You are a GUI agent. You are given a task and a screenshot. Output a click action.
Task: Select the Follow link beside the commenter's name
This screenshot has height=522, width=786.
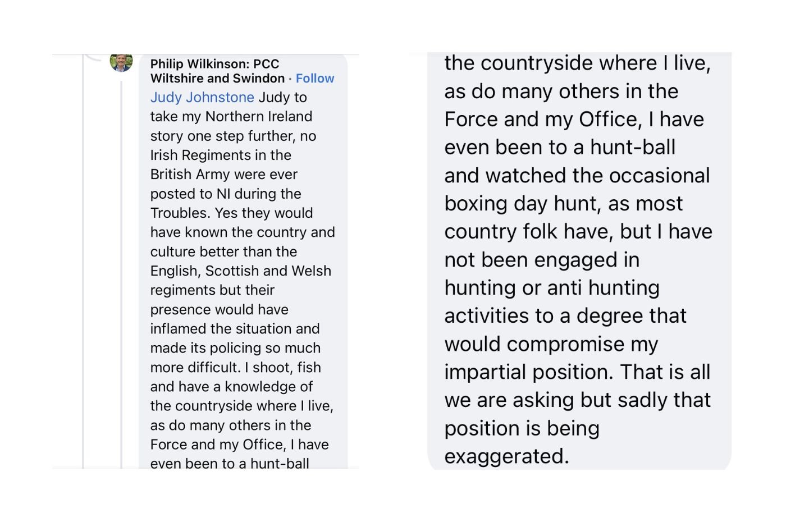tap(315, 78)
